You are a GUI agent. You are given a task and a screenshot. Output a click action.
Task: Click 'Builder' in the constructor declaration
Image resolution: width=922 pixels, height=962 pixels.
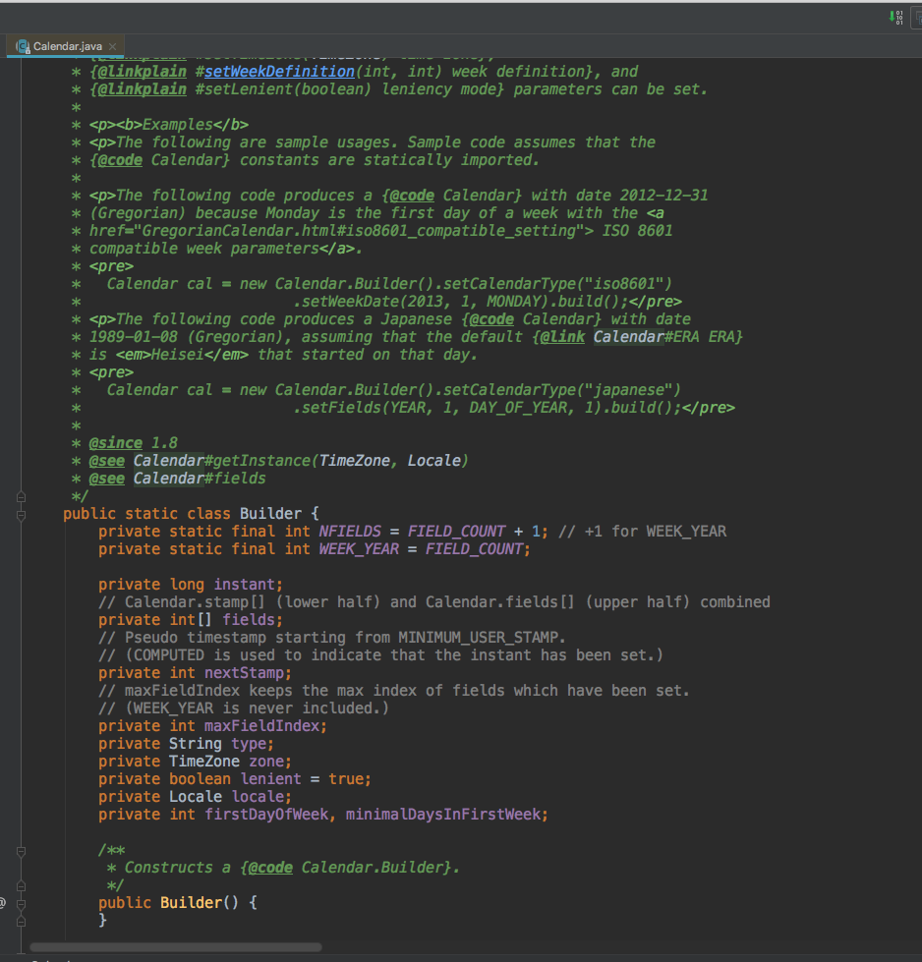(191, 902)
